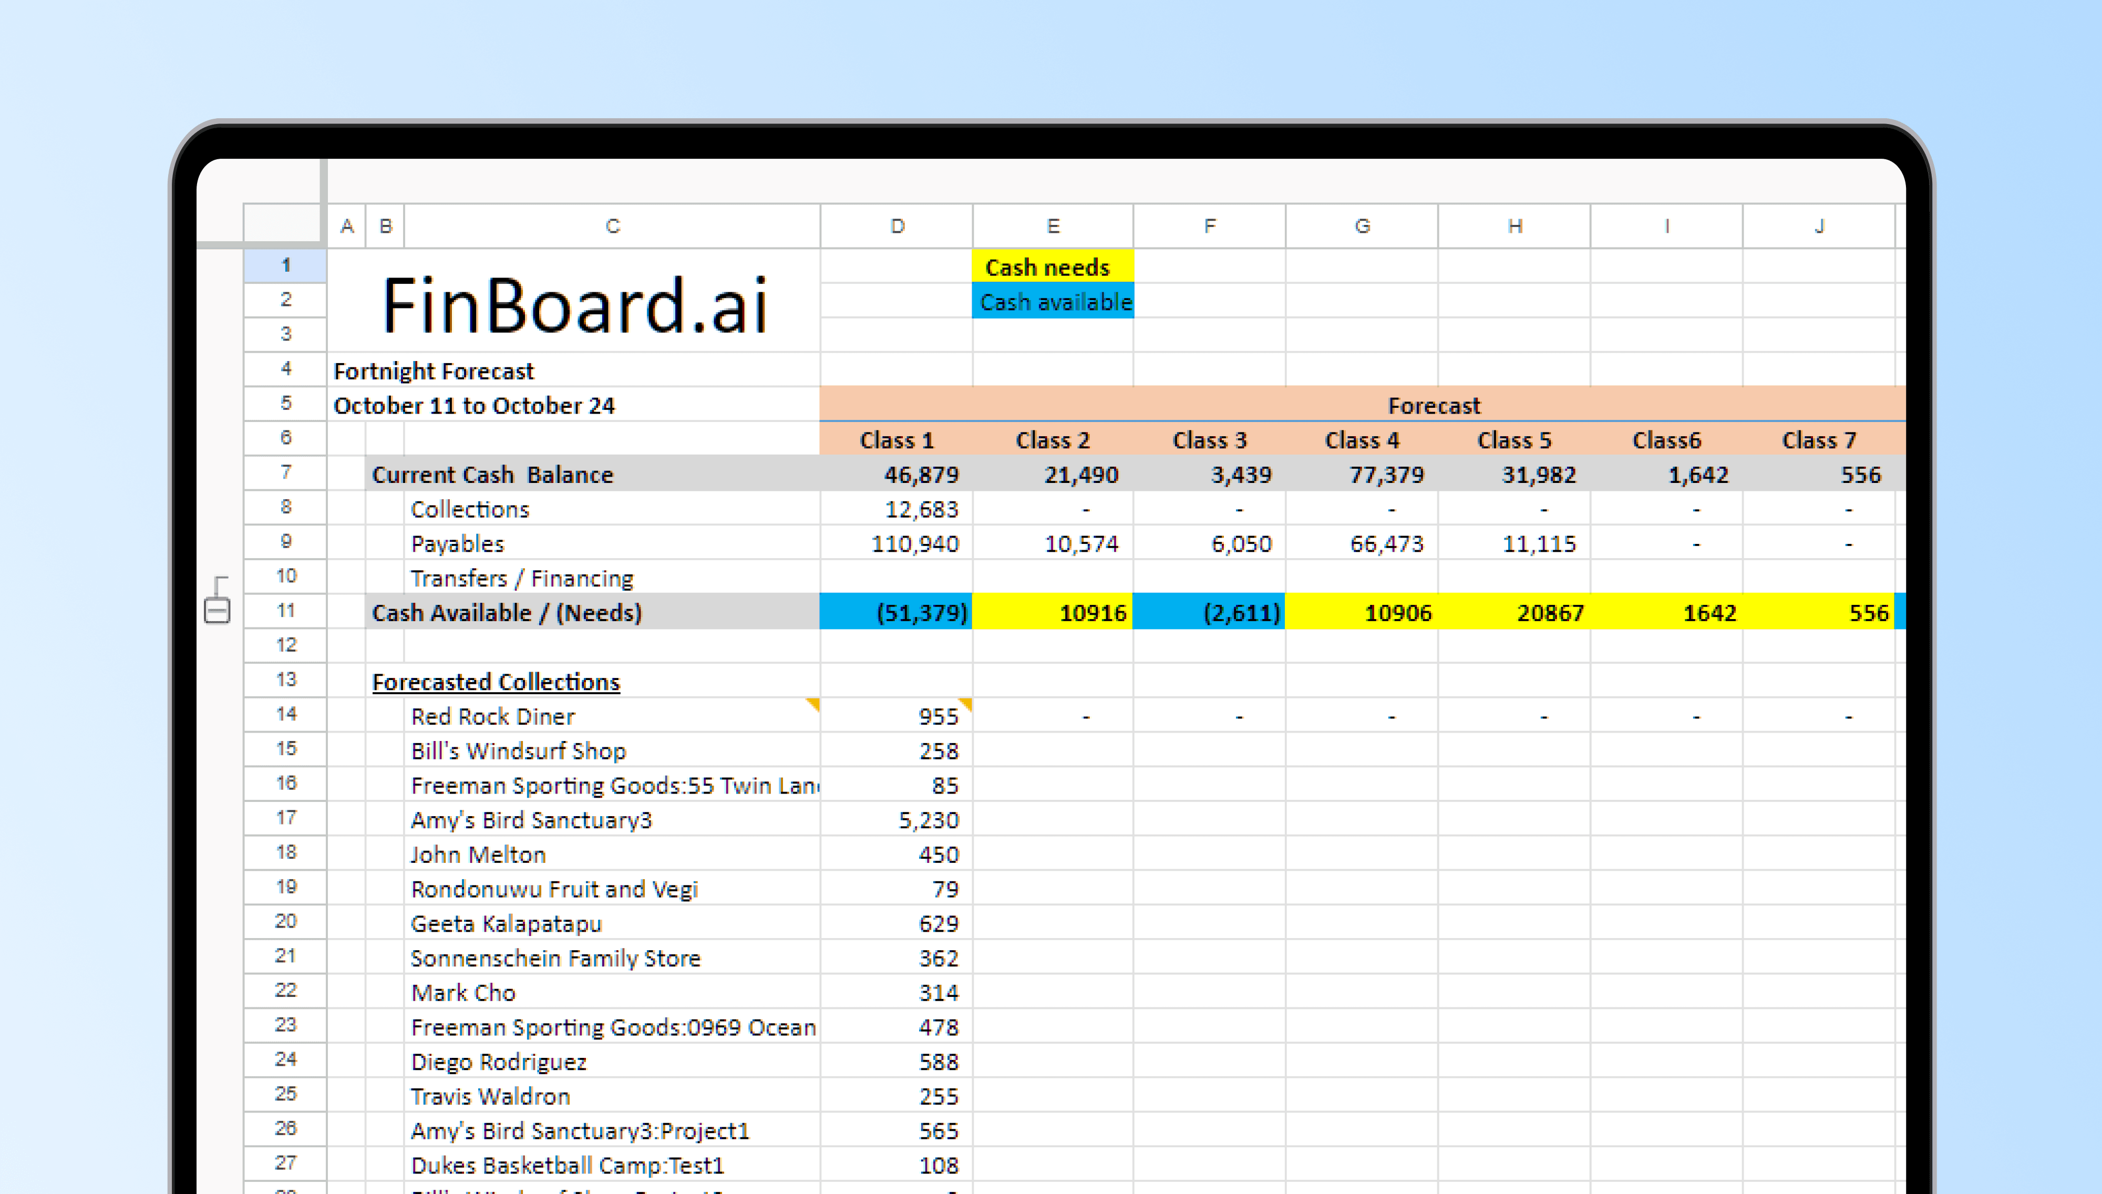
Task: Collapse the row group beside row 11
Action: tap(217, 611)
